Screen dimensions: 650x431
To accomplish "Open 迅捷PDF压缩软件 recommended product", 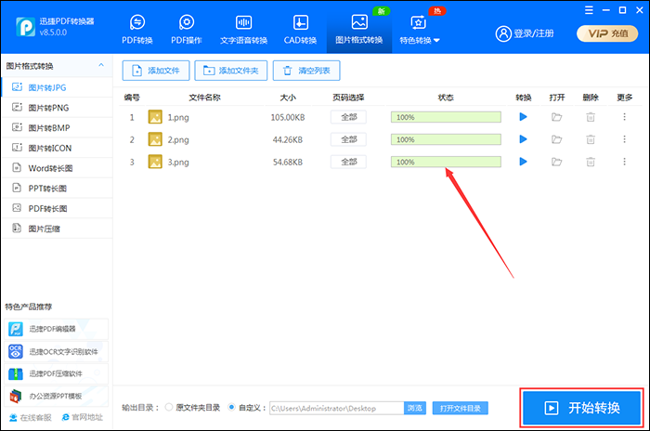I will [57, 373].
